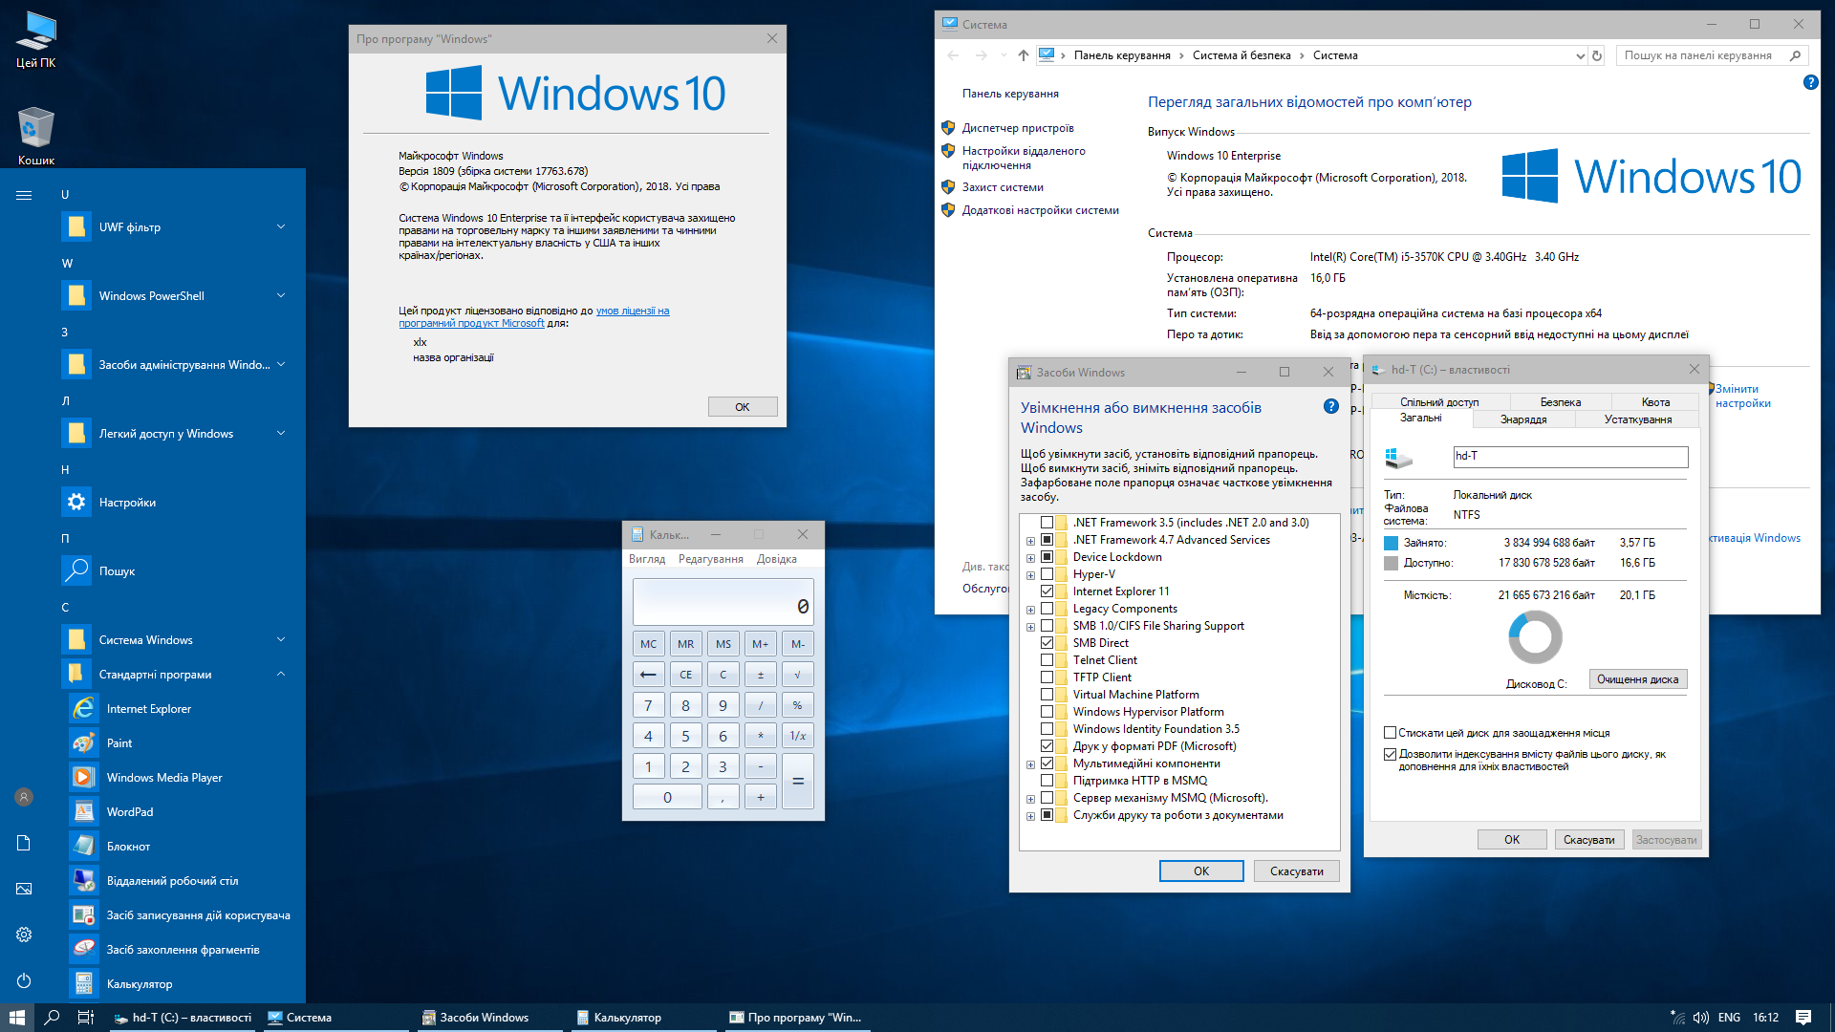
Task: Click the Windows Start button on taskbar
Action: [16, 1018]
